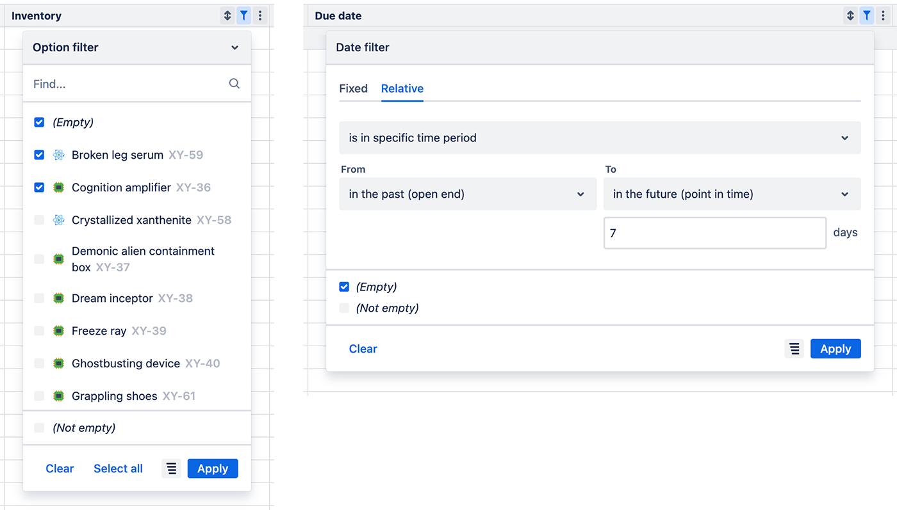Image resolution: width=897 pixels, height=510 pixels.
Task: Check Crystallized xanthenite in the filter list
Action: point(39,219)
